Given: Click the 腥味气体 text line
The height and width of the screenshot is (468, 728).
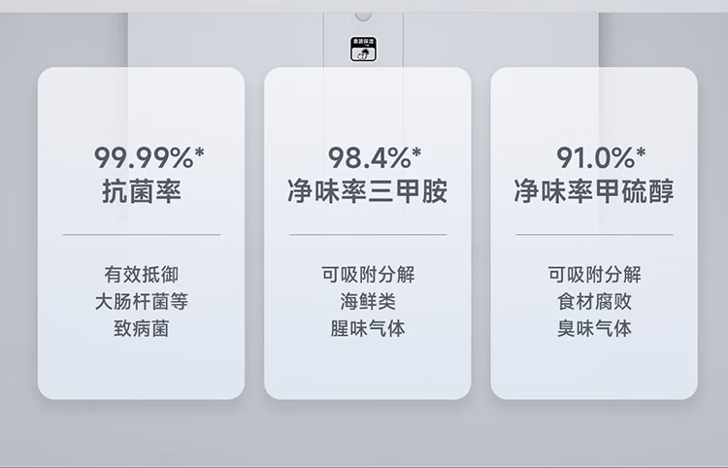Looking at the screenshot, I should tap(368, 328).
